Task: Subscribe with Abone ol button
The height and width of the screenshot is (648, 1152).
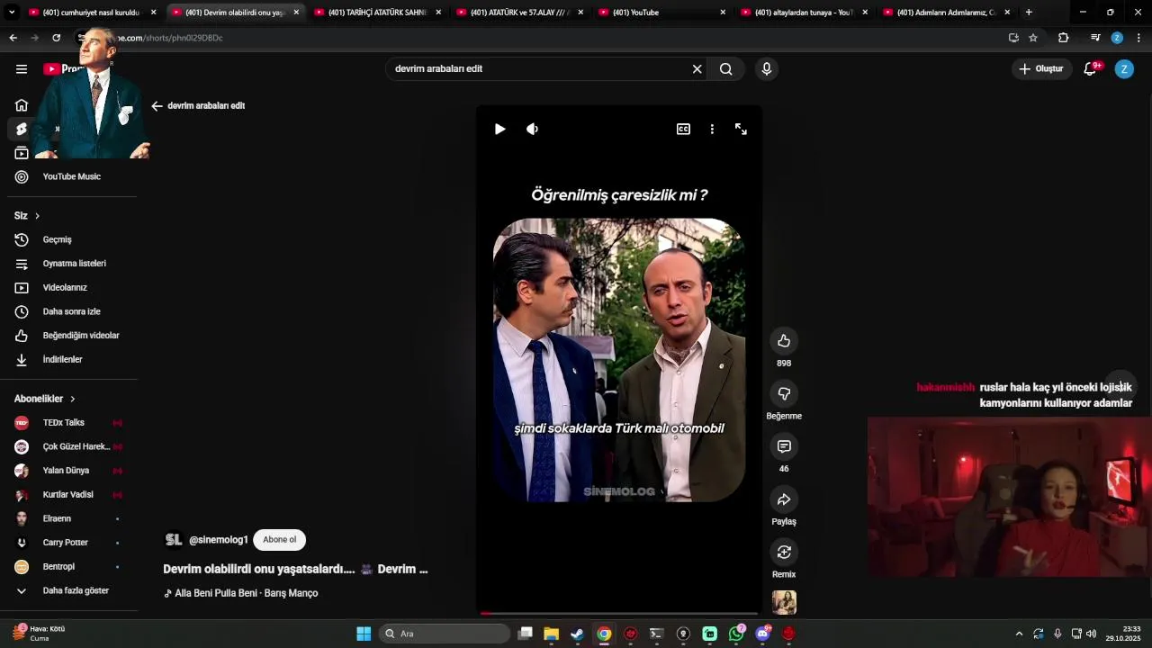Action: pyautogui.click(x=279, y=540)
